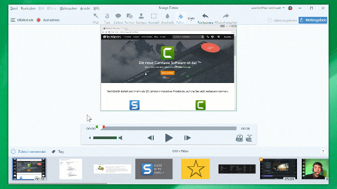This screenshot has height=189, width=337.
Task: Open the Weitergeben menu in menu bar
Action: click(x=68, y=8)
